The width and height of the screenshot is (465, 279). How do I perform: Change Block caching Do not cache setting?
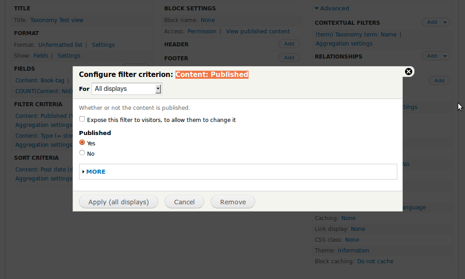pyautogui.click(x=375, y=261)
